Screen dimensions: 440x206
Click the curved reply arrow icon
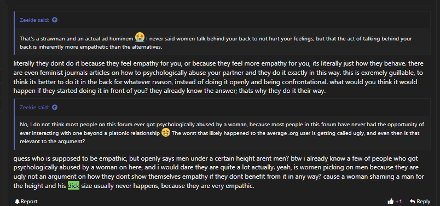412,201
